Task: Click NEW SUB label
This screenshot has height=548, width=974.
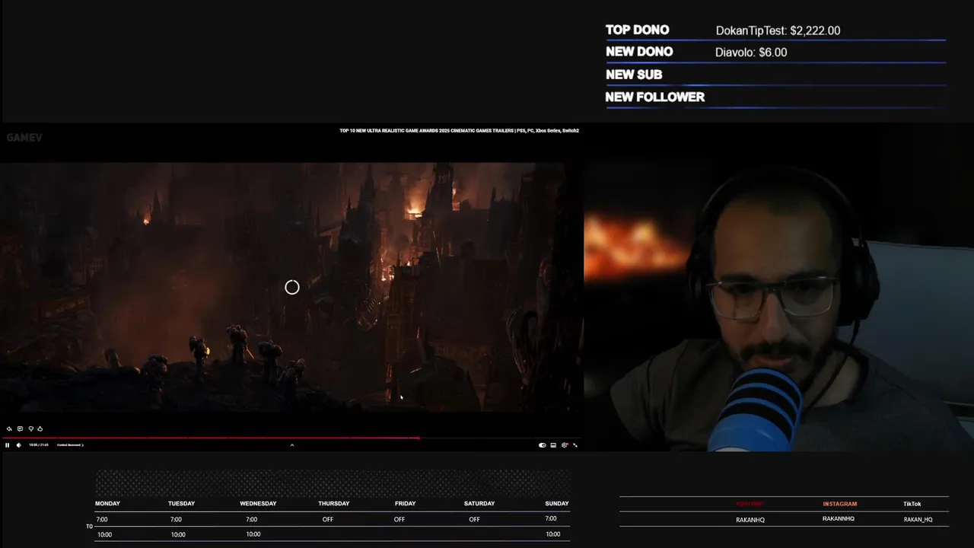Action: 634,75
